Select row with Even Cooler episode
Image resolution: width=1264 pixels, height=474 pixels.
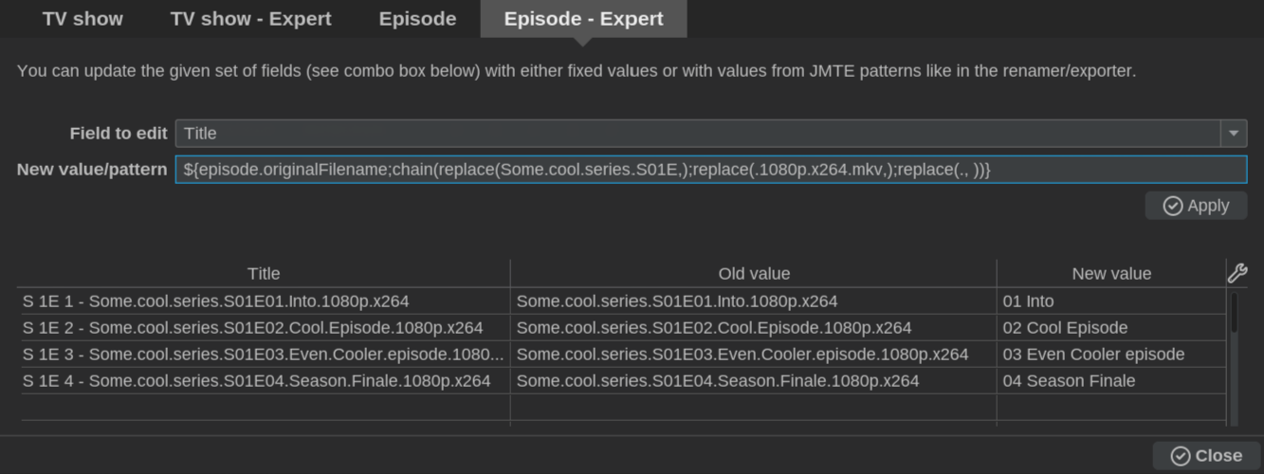(x=622, y=355)
